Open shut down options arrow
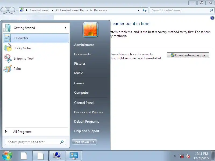Image resolution: width=215 pixels, height=161 pixels. [x=94, y=142]
